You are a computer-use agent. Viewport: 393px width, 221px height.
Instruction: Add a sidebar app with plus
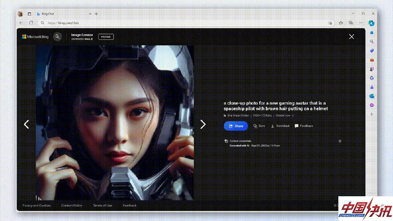tap(372, 114)
